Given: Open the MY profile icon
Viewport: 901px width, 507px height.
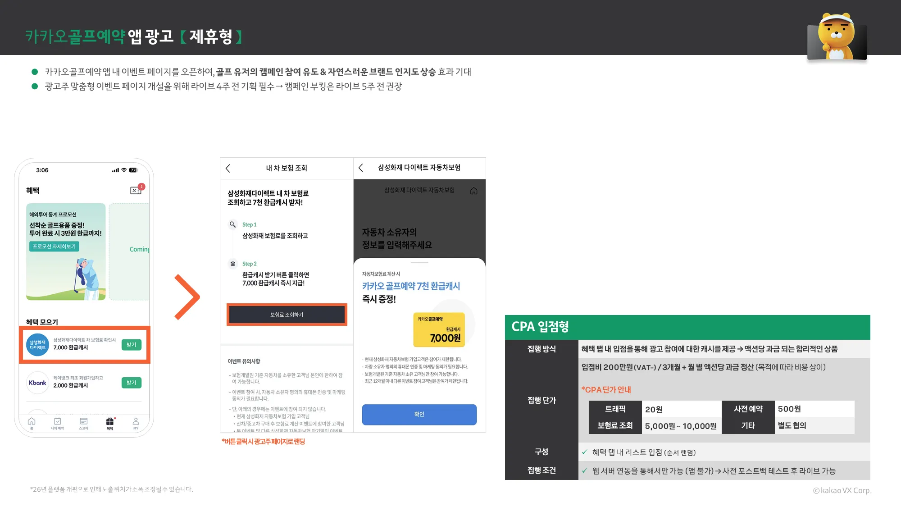Looking at the screenshot, I should pos(136,422).
